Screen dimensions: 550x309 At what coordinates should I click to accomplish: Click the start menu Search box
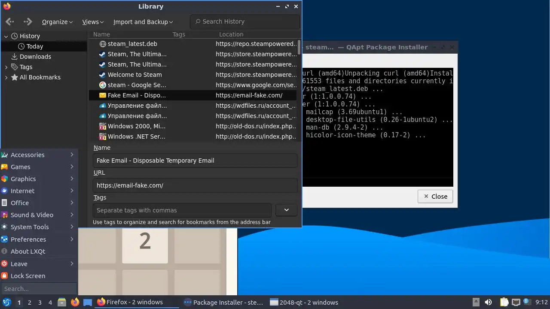39,289
